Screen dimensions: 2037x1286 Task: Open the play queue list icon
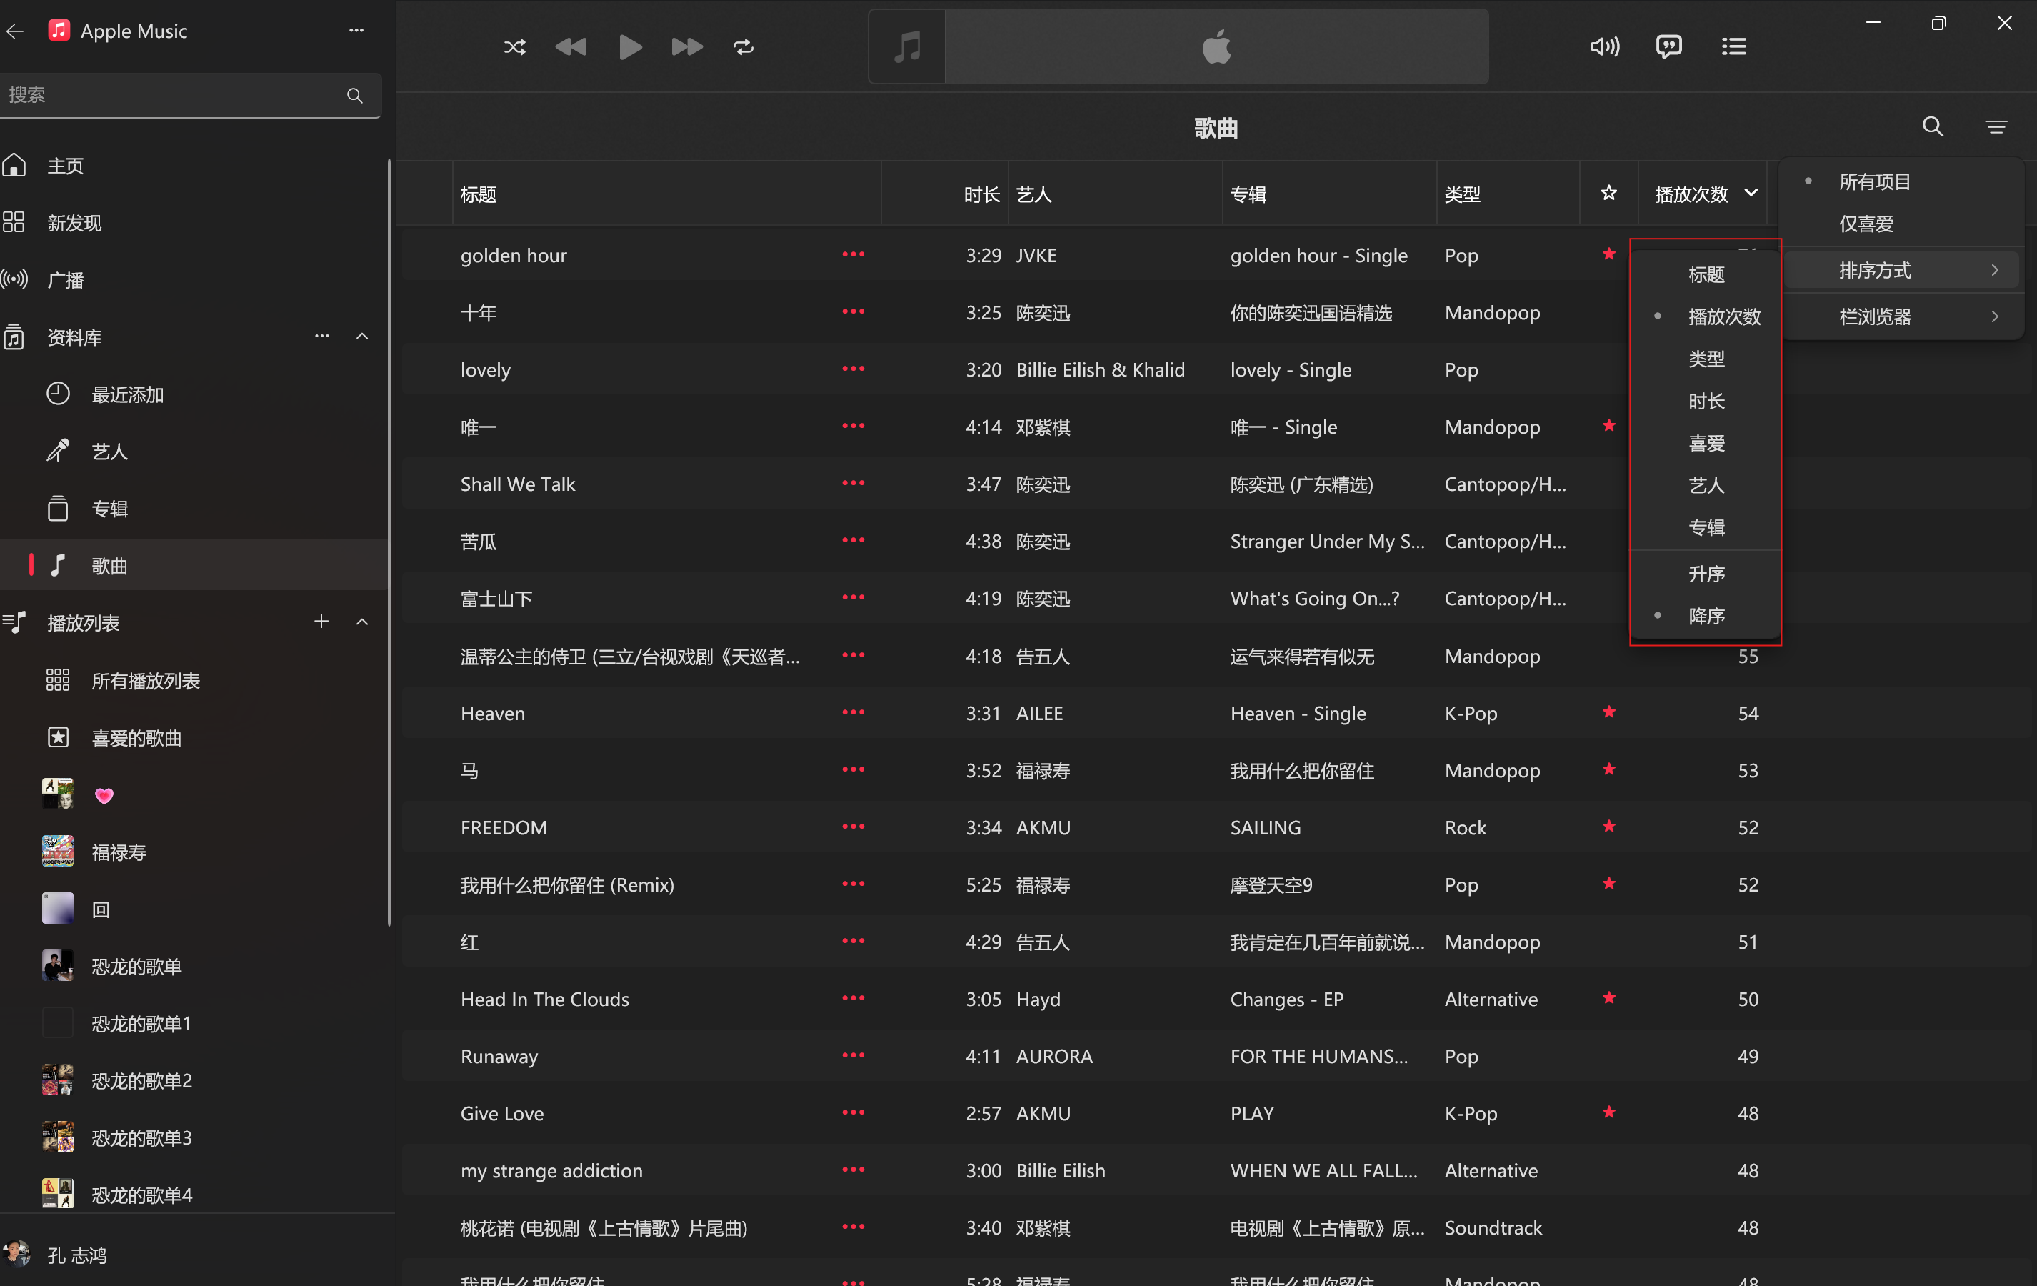coord(1733,46)
